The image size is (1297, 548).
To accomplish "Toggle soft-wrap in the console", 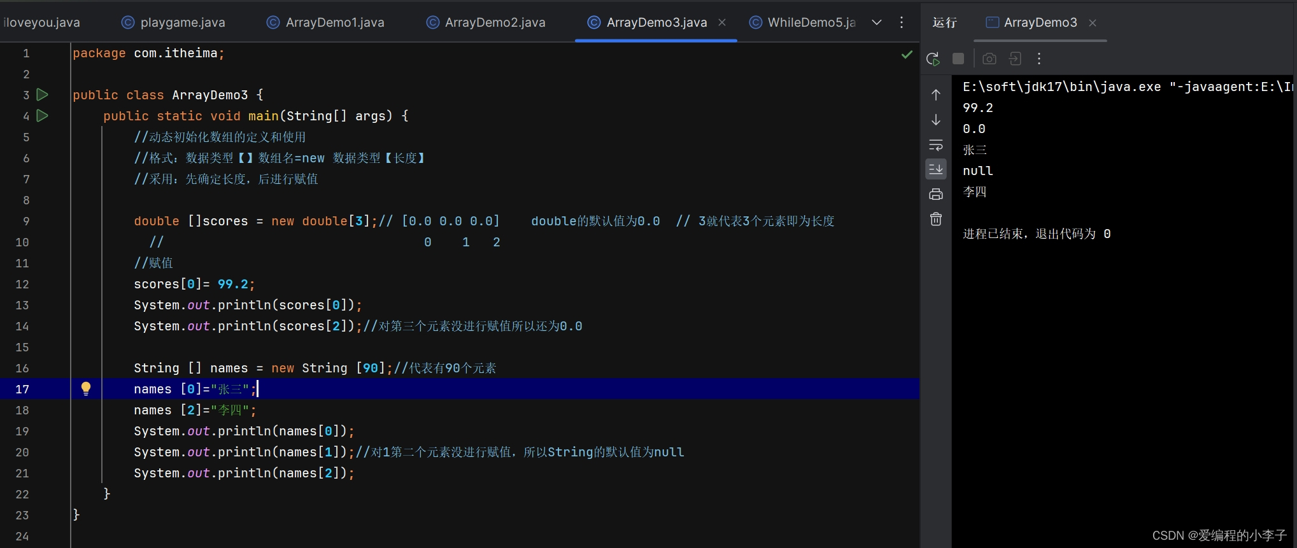I will pos(936,145).
